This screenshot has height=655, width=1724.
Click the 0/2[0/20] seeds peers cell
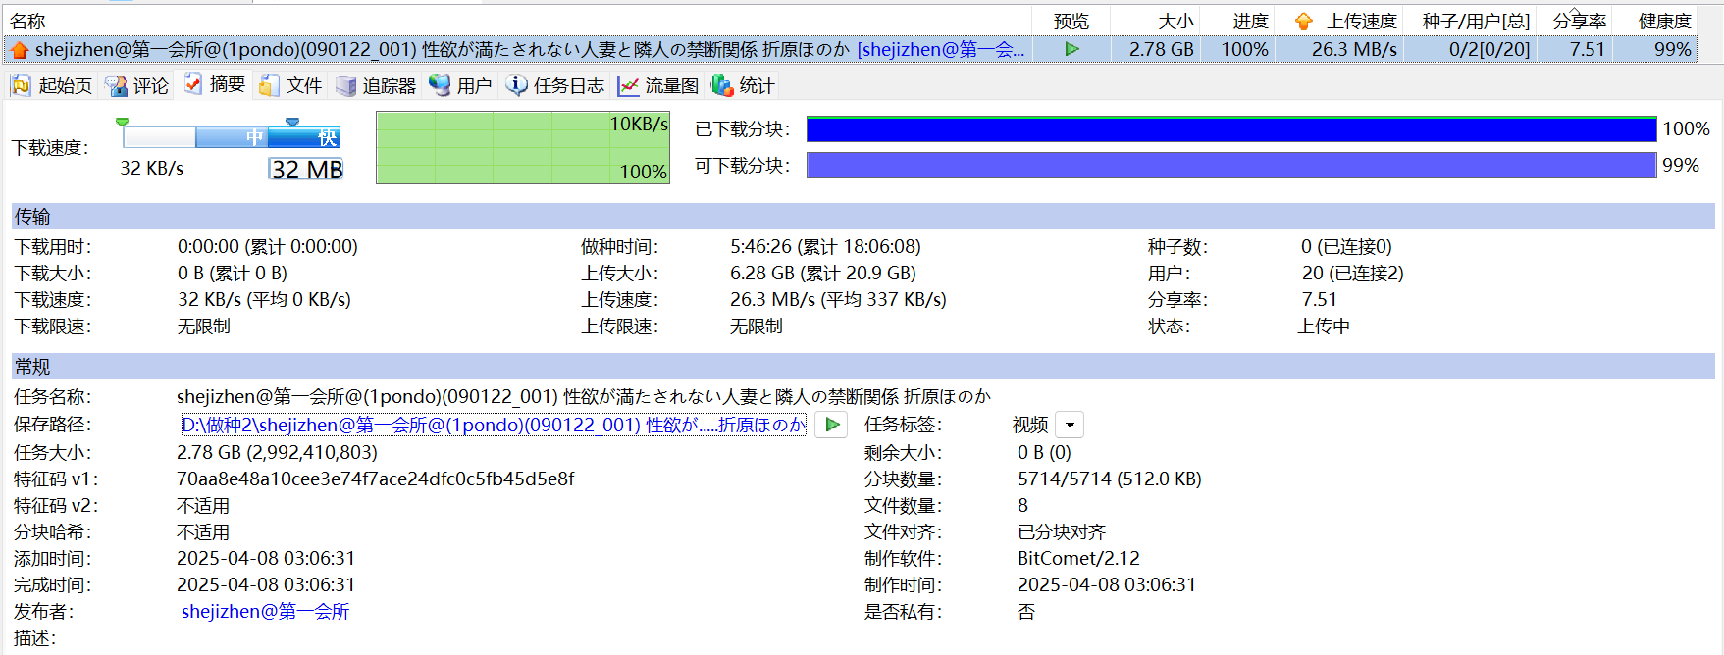1489,49
